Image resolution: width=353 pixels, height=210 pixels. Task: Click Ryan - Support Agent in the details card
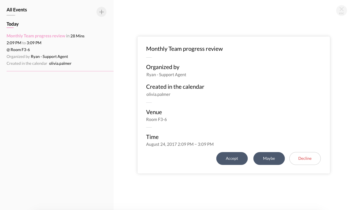[166, 75]
